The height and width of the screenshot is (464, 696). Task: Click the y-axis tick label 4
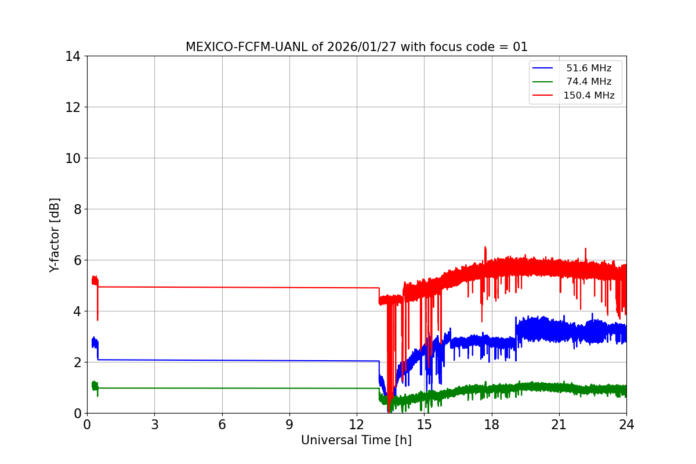(77, 312)
